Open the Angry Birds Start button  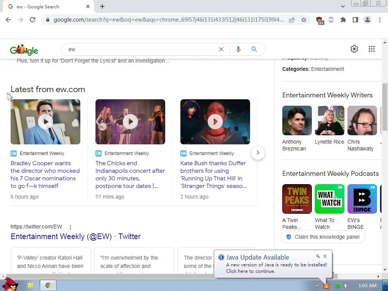coord(10,285)
